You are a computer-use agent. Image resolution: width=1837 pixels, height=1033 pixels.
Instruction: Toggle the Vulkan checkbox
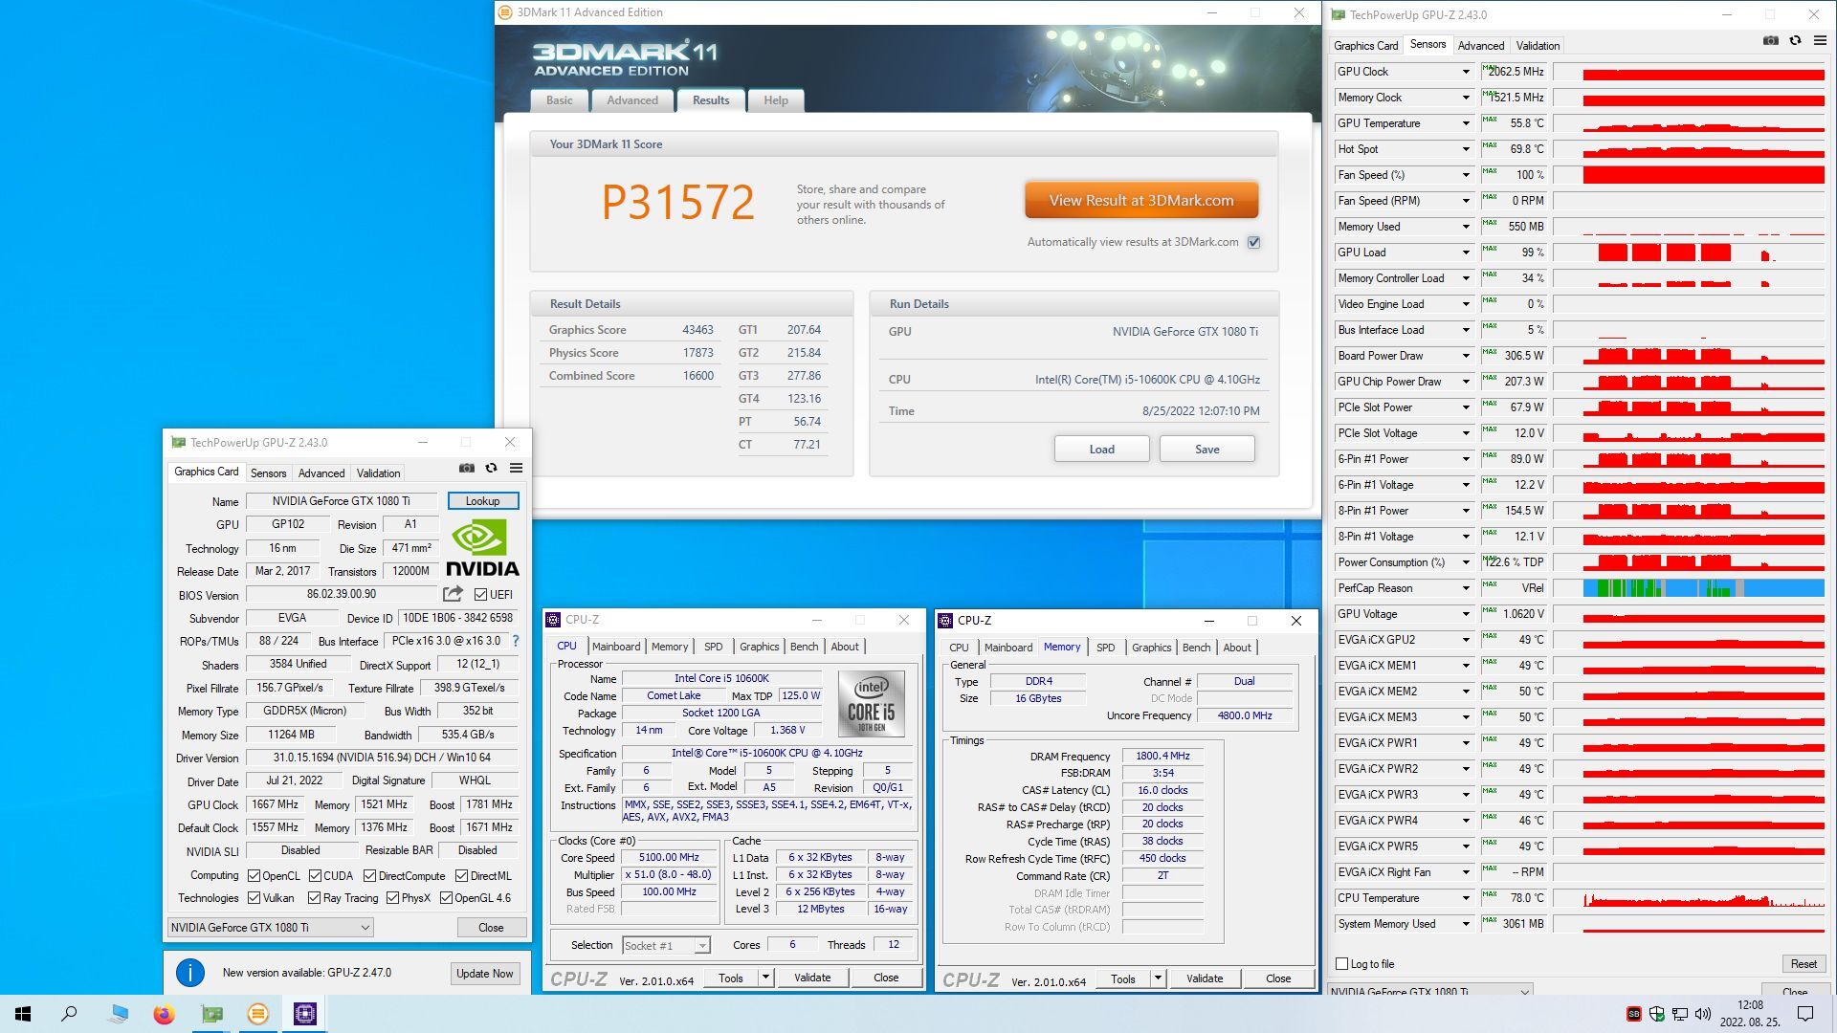(x=254, y=898)
